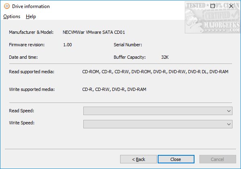This screenshot has width=241, height=169.
Task: Maximize the Drive information window
Action: click(213, 6)
